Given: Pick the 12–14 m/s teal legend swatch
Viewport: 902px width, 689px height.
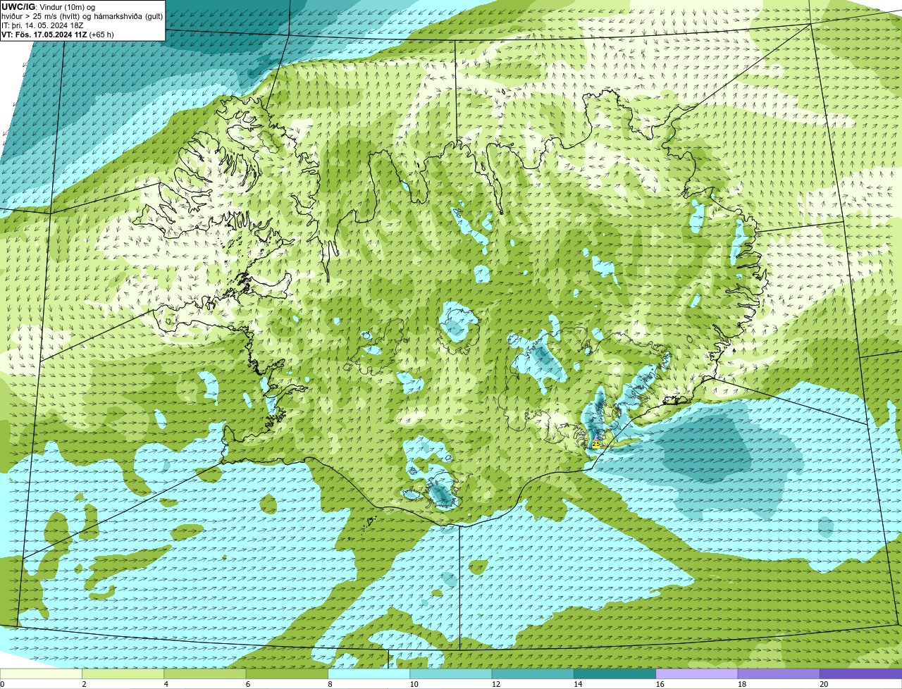Looking at the screenshot, I should coord(533,674).
